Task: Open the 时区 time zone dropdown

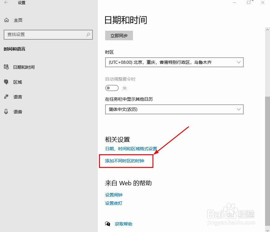Action: click(x=174, y=62)
